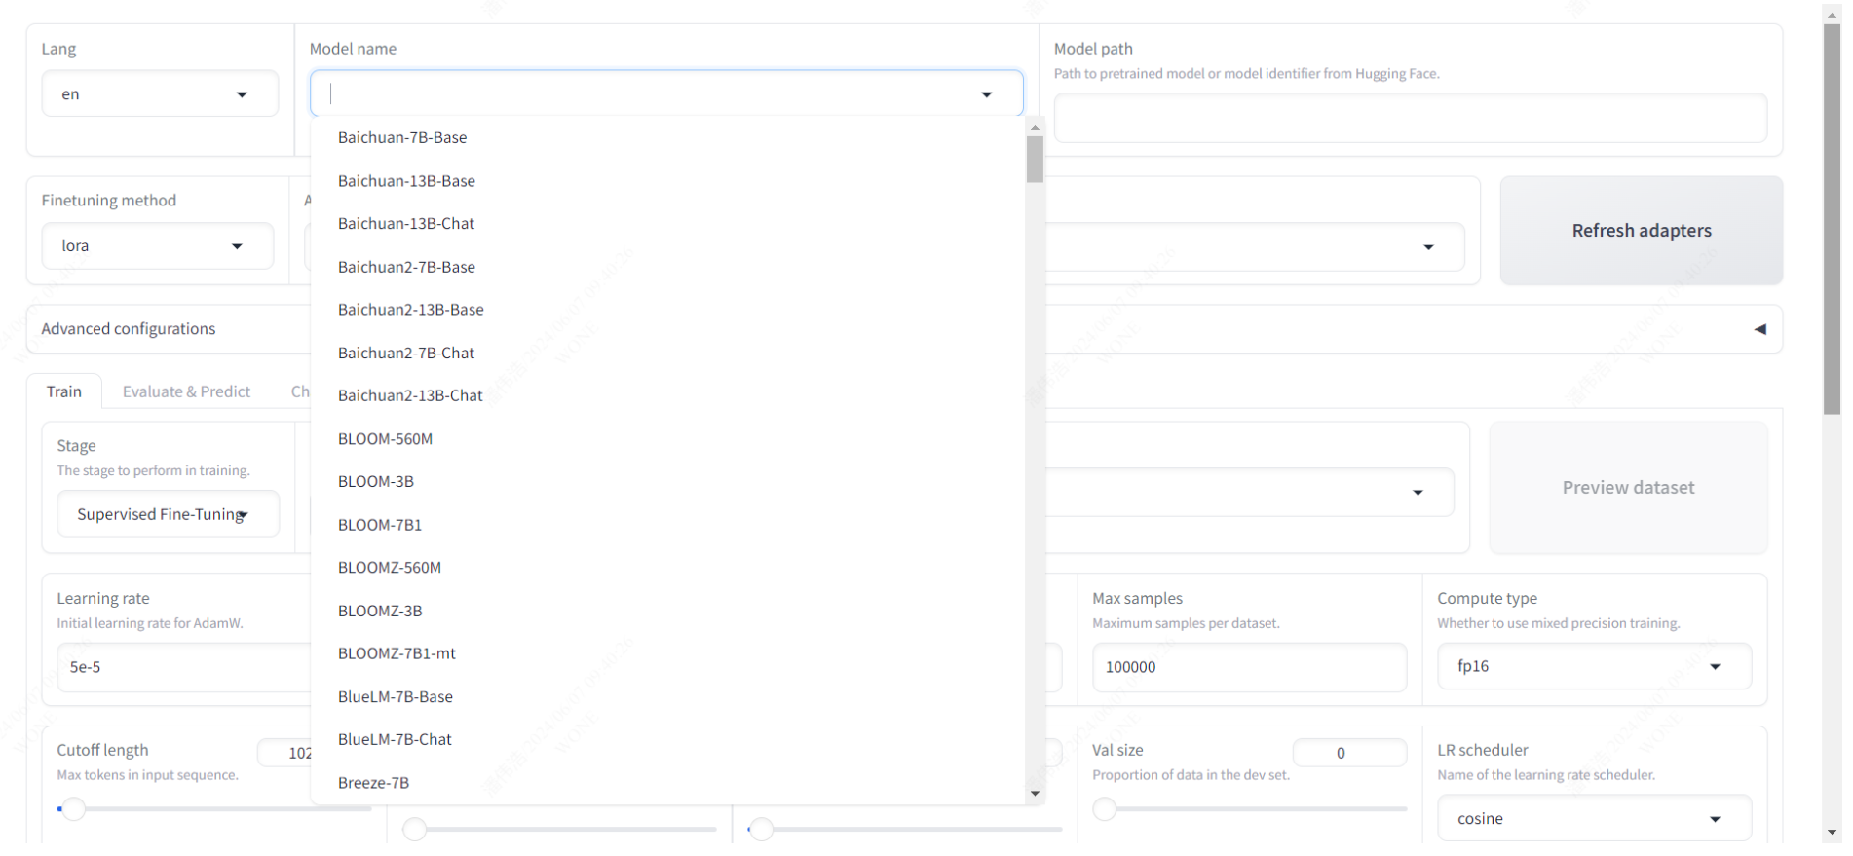Choose Baichuan2-13B-Base in the dropdown
The image size is (1853, 856).
[667, 310]
